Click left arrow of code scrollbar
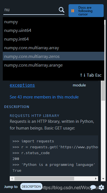The width and height of the screenshot is (107, 193). 12,178
